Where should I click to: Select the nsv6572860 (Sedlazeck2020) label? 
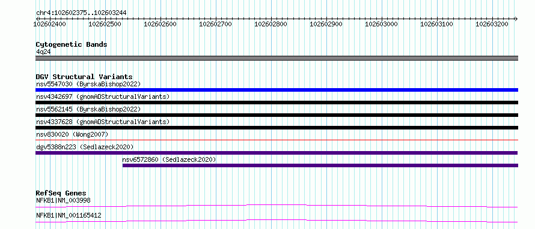point(170,159)
